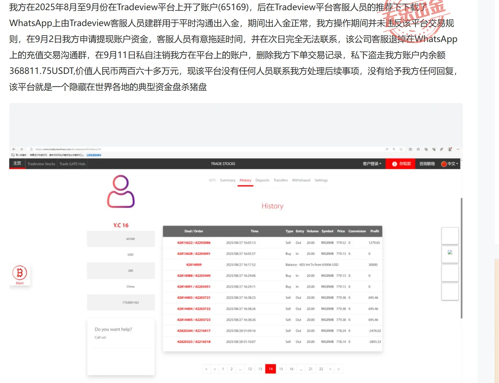499x383 pixels.
Task: Open deal 42814088 / 42203449
Action: click(x=194, y=276)
